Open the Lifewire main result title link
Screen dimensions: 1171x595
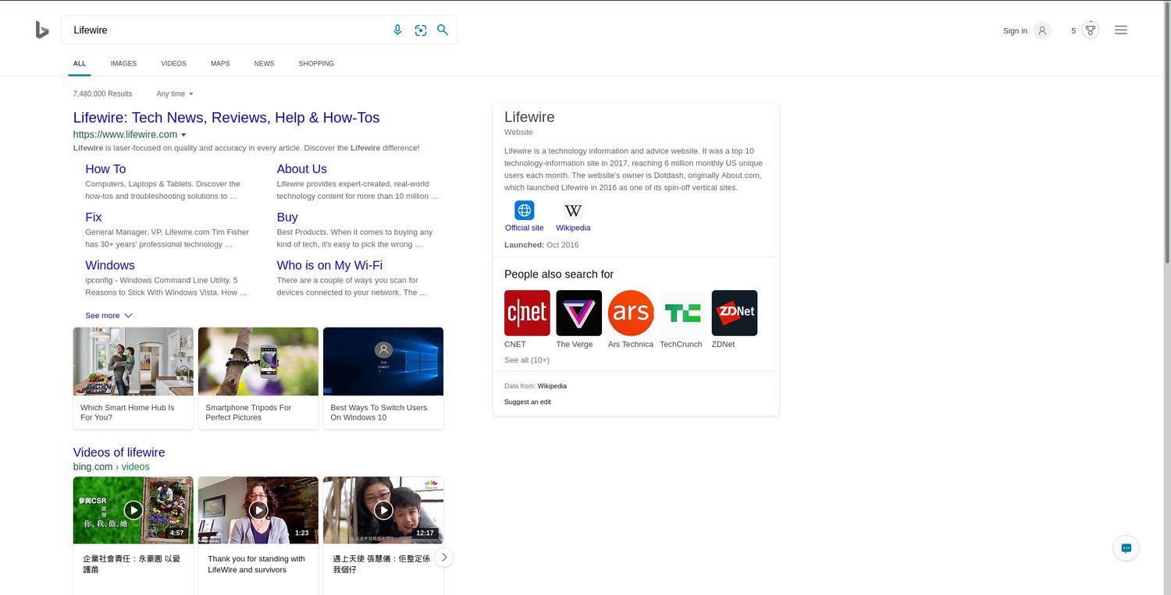[226, 118]
